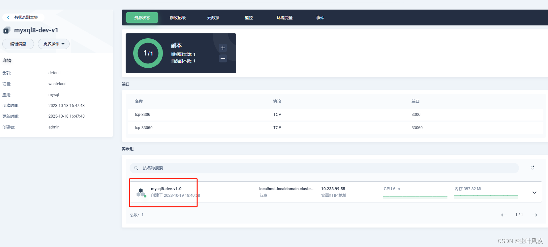
Task: Open the mysql8-dev-v1-0 pod link
Action: point(166,189)
